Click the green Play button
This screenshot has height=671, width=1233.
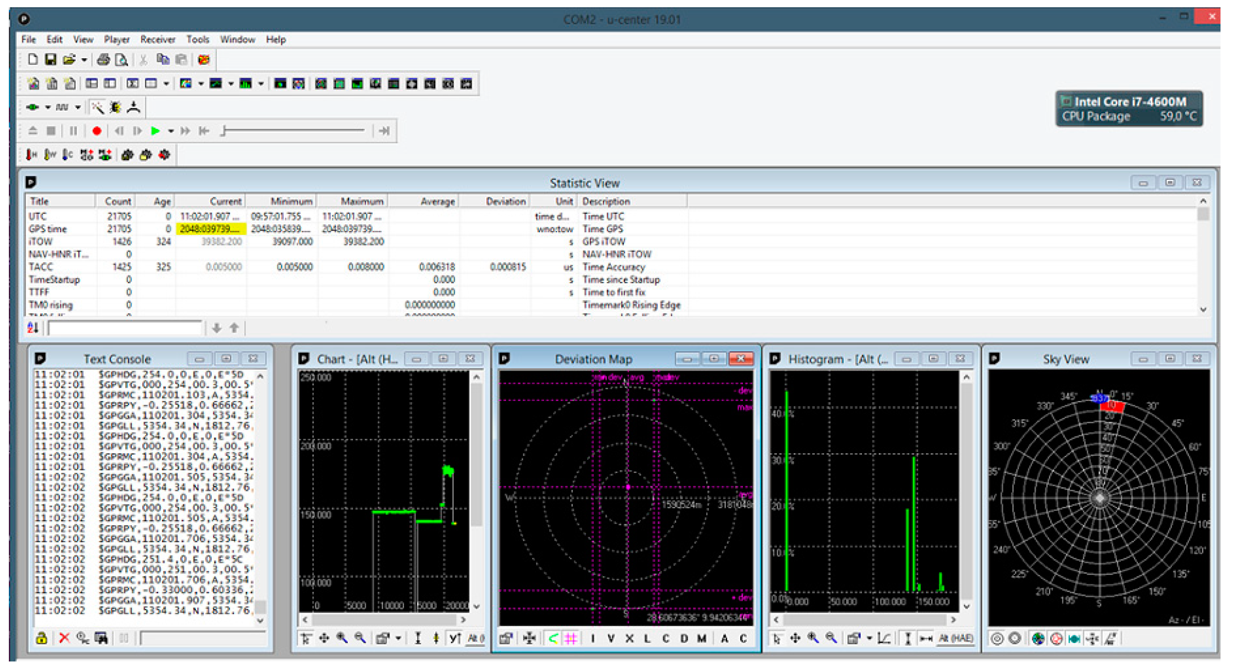(155, 131)
